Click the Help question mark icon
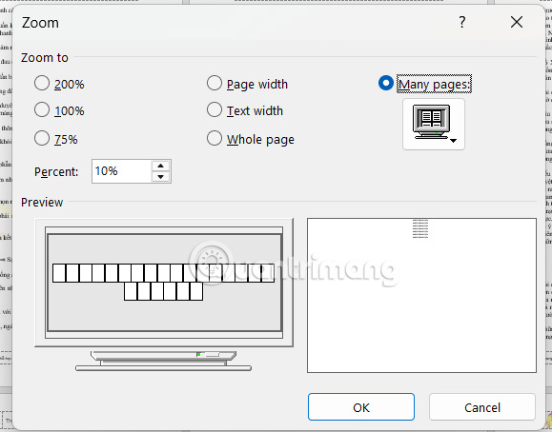Image resolution: width=552 pixels, height=432 pixels. pos(462,23)
